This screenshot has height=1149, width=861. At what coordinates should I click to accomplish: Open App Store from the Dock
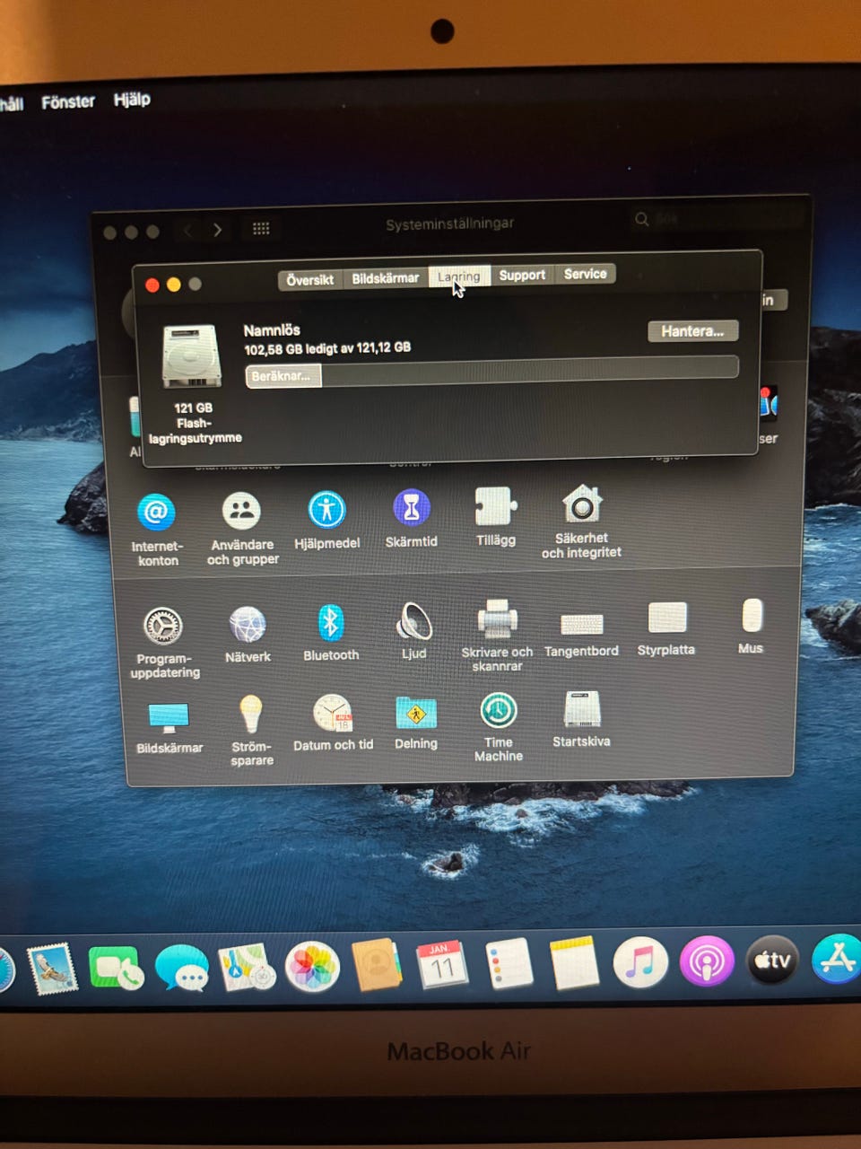(837, 958)
